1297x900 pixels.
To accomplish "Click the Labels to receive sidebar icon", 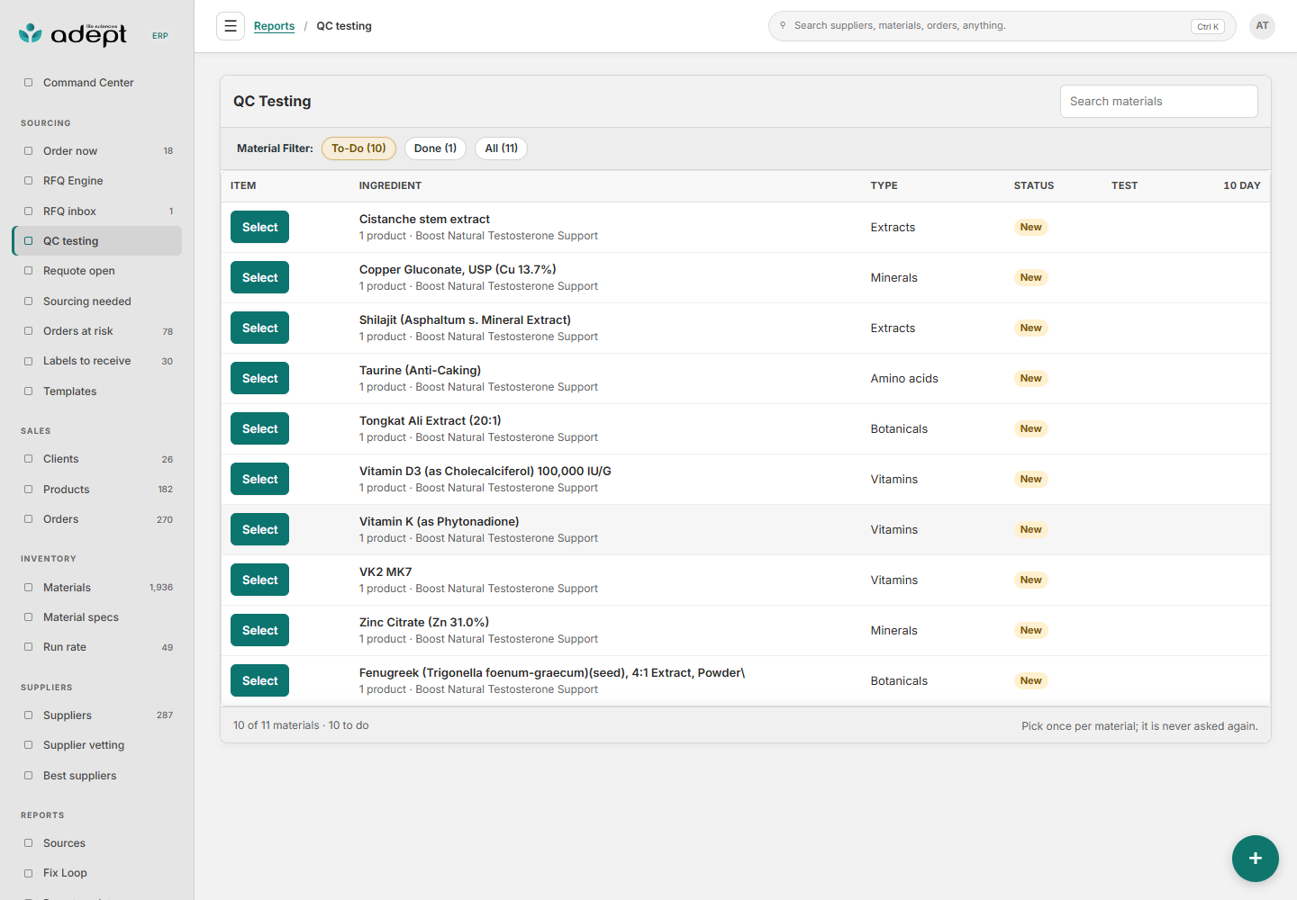I will tap(28, 361).
